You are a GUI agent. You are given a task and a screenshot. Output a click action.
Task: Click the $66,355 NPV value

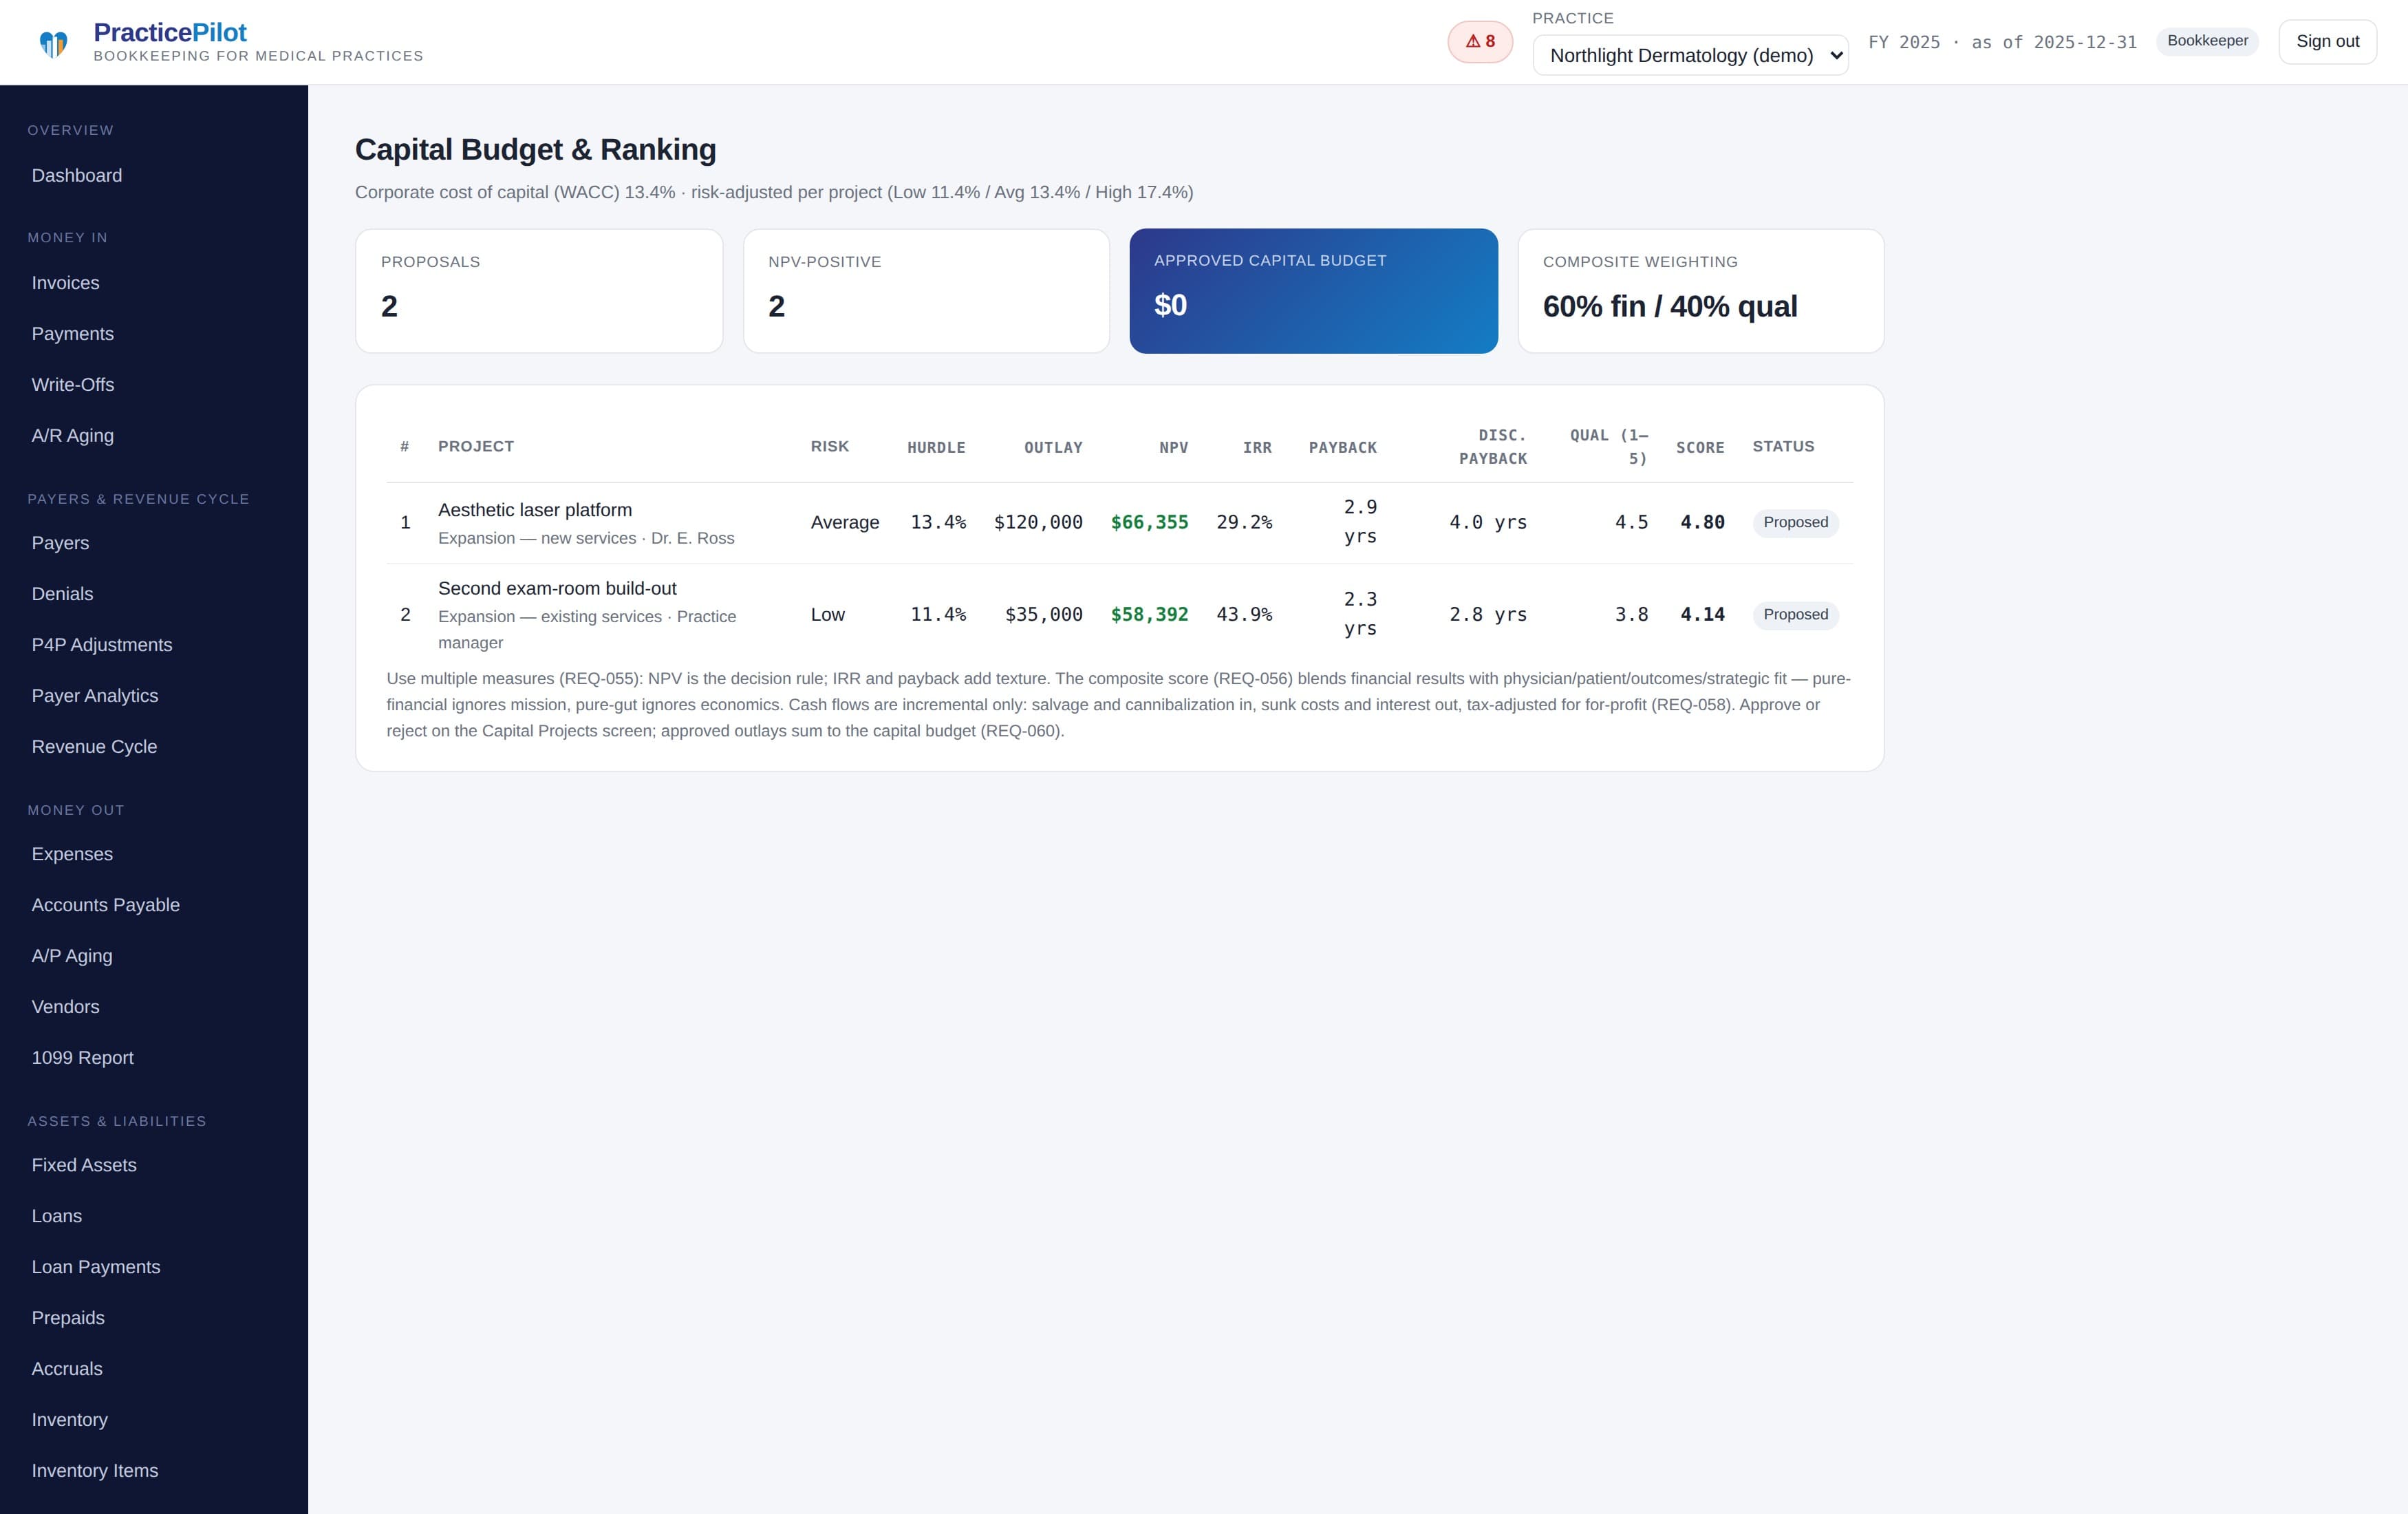1149,523
